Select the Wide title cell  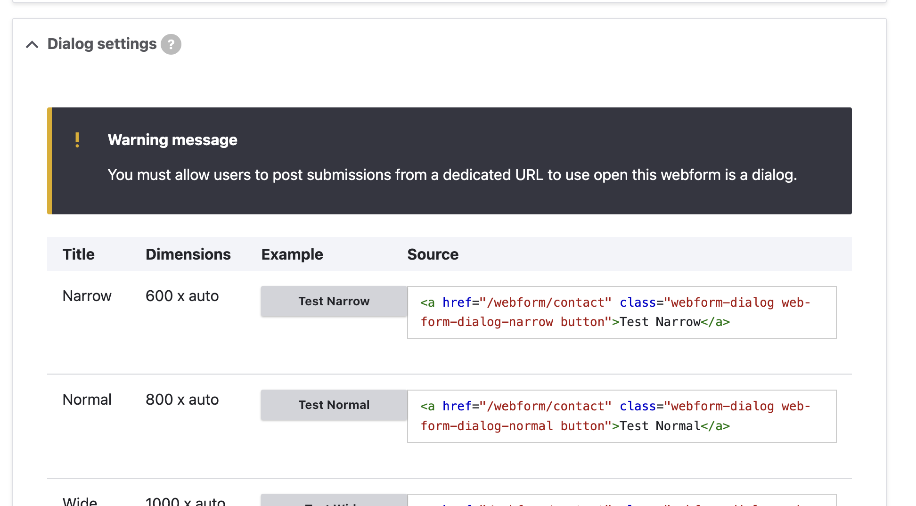[x=80, y=501]
